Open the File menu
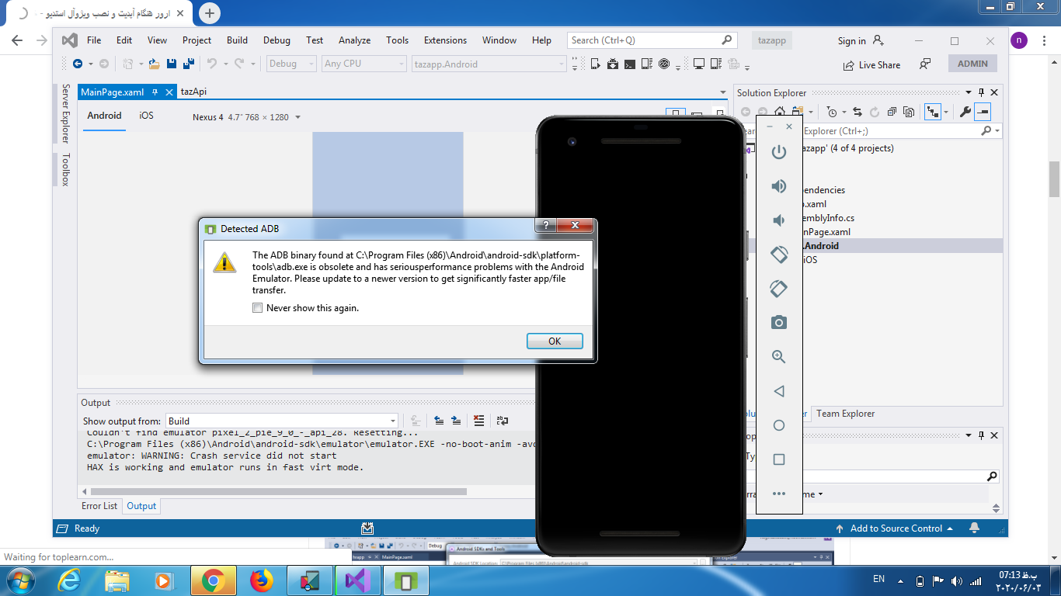Image resolution: width=1061 pixels, height=596 pixels. pyautogui.click(x=94, y=40)
